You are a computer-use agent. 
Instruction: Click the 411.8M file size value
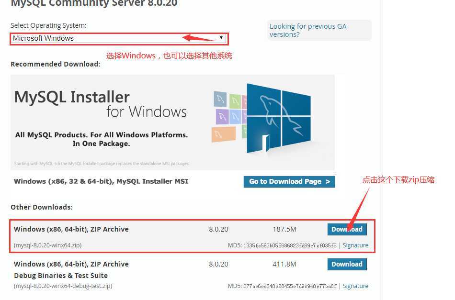[x=284, y=264]
